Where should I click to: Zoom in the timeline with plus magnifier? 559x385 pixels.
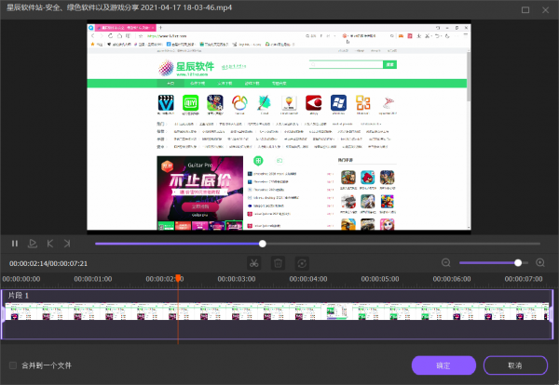click(540, 262)
